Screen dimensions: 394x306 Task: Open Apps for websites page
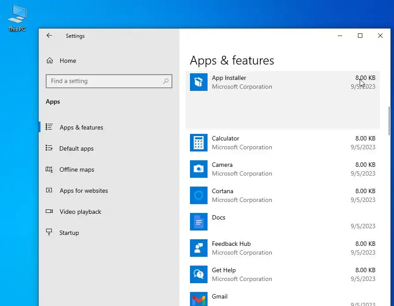(x=109, y=191)
